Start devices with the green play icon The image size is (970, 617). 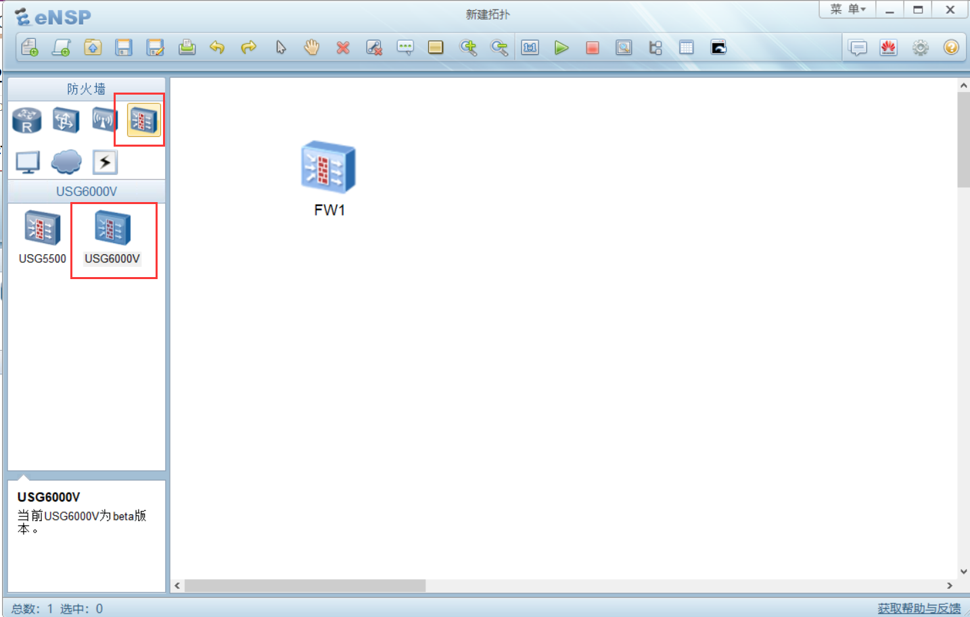561,47
